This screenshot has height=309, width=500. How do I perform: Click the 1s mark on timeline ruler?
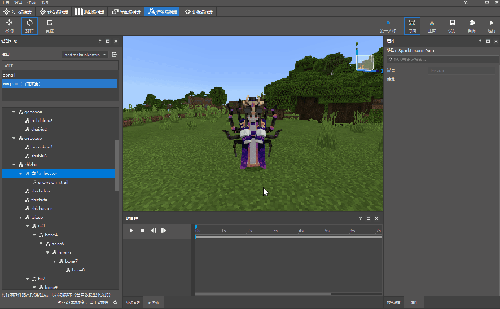point(223,231)
